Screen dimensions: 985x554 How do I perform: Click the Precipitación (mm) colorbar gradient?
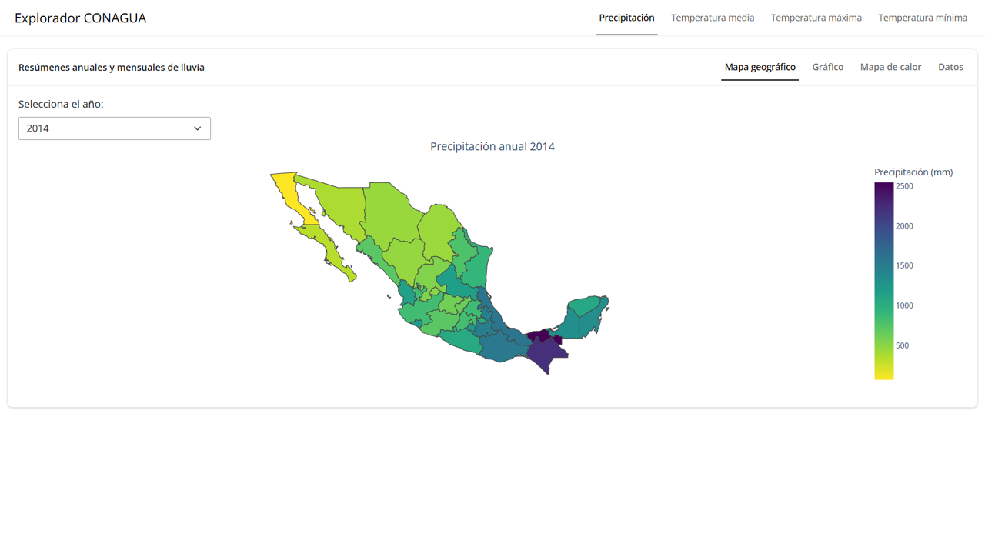point(883,281)
